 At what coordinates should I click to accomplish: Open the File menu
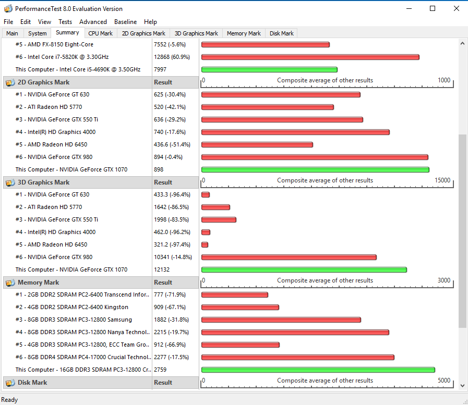tap(8, 22)
